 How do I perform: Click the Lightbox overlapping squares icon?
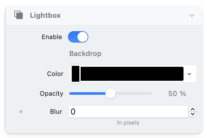pos(19,15)
